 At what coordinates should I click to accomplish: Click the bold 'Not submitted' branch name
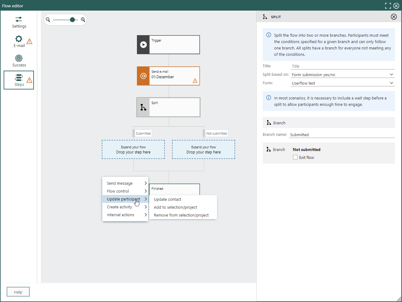tap(307, 149)
